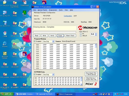Click the スタート Start button

(x=7, y=94)
